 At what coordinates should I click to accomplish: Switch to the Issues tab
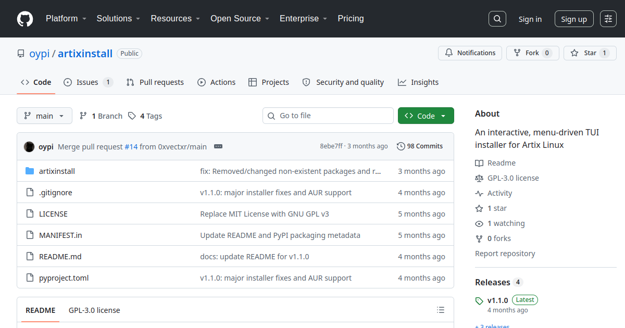tap(88, 82)
